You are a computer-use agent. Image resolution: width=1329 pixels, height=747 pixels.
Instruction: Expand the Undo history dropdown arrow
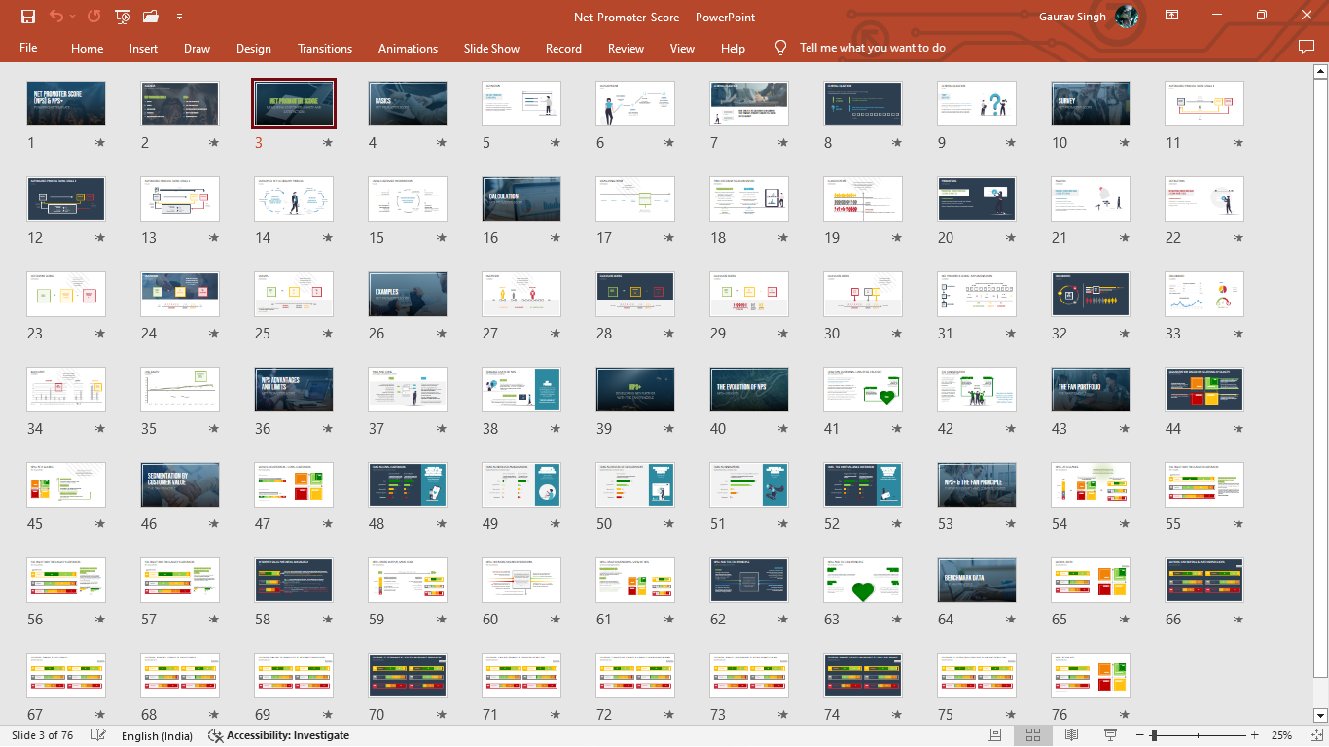(72, 17)
